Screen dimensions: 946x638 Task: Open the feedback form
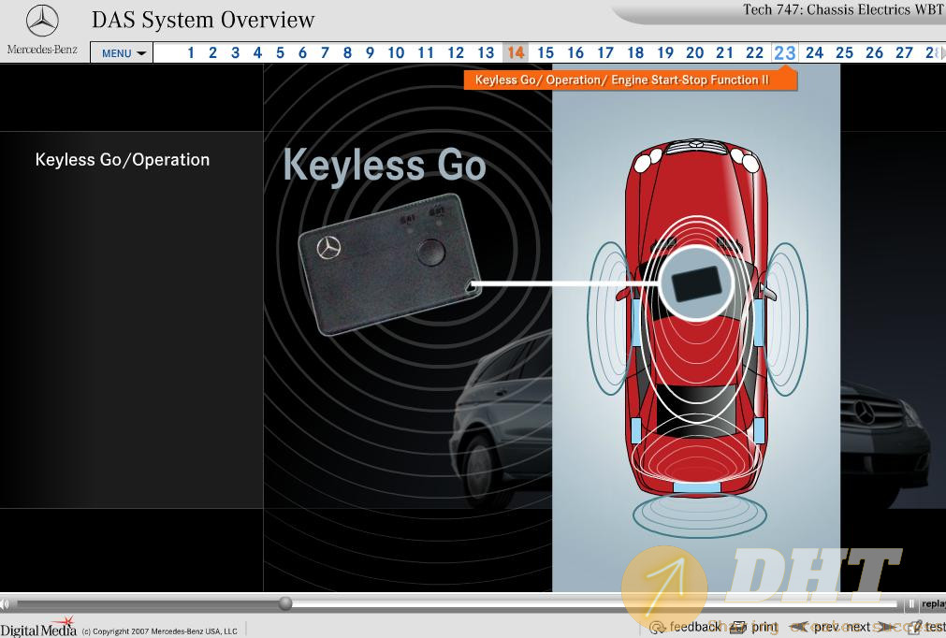(x=686, y=627)
